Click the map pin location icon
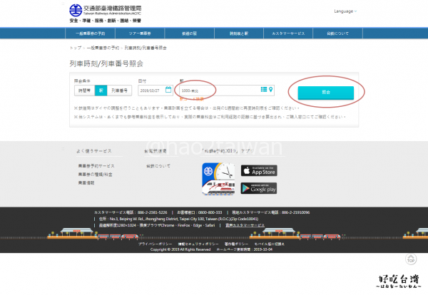428x295 pixels. click(270, 90)
